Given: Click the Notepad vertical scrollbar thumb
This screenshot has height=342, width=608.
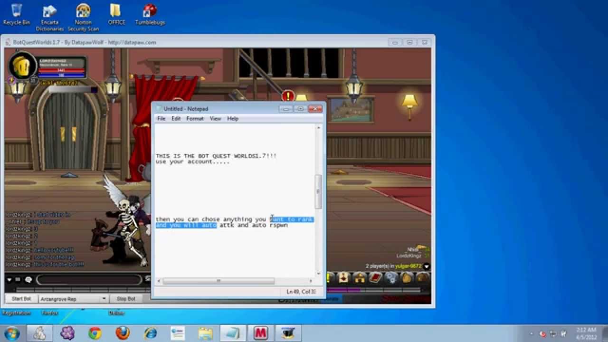Looking at the screenshot, I should pos(318,191).
